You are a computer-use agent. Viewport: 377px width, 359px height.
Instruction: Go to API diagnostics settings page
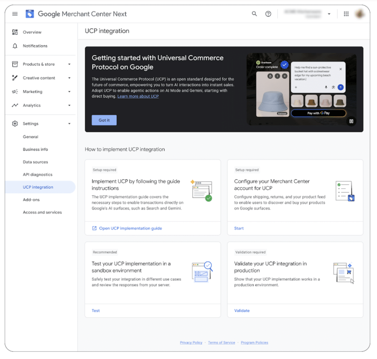[x=38, y=175]
